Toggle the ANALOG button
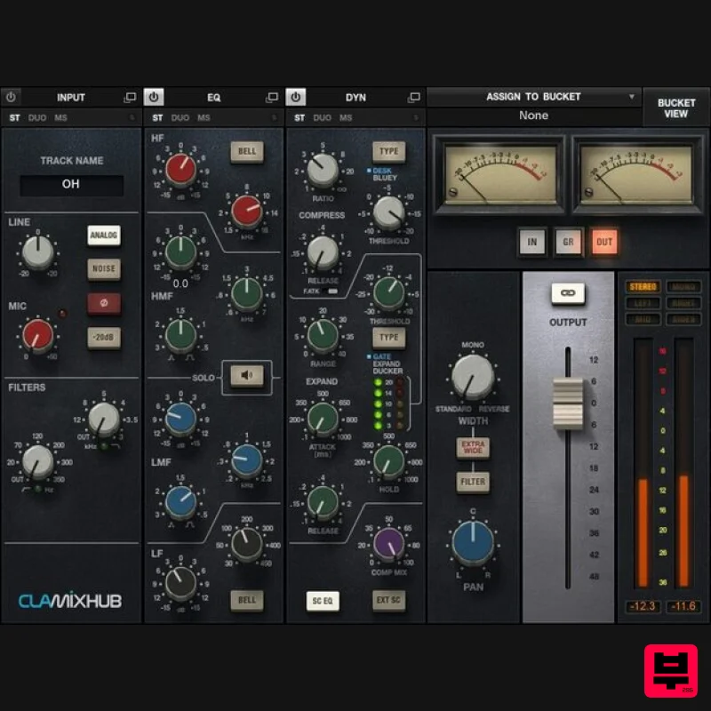This screenshot has width=711, height=711. pyautogui.click(x=104, y=236)
